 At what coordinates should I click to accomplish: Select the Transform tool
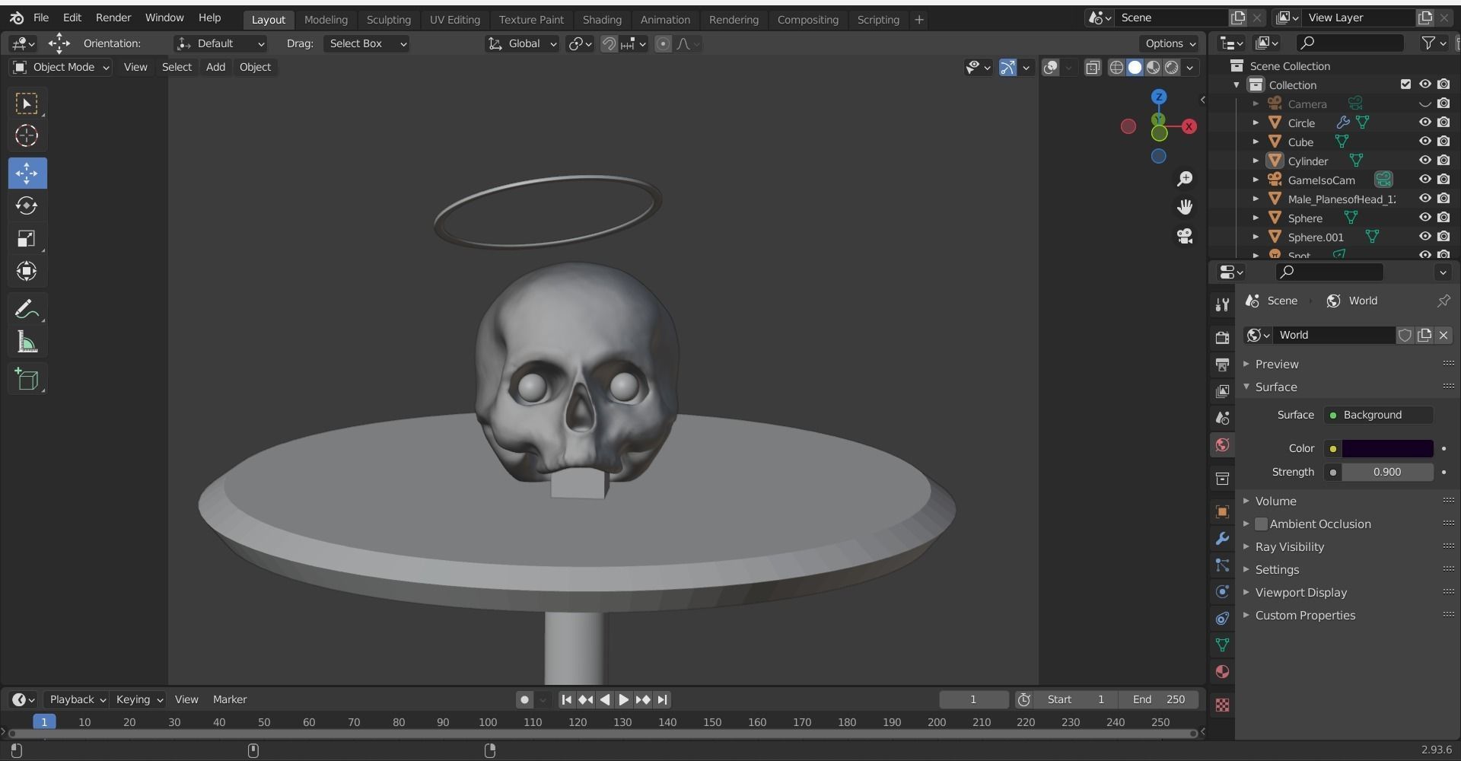click(27, 272)
